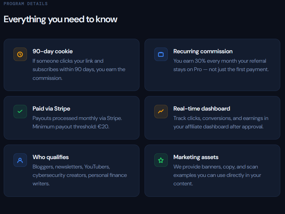Click the Paid via Stripe heading
Screen dimensions: 285x214
(x=51, y=109)
